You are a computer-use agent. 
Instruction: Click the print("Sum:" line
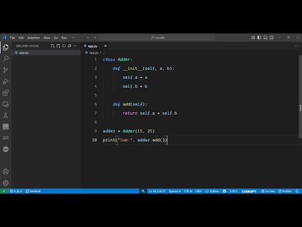[x=135, y=140]
